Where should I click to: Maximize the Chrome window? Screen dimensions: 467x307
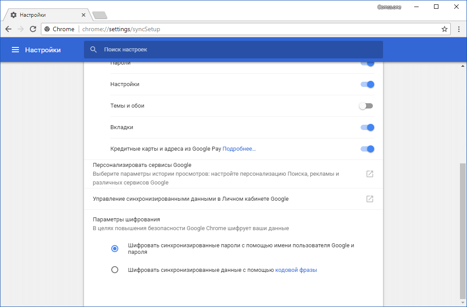click(436, 7)
